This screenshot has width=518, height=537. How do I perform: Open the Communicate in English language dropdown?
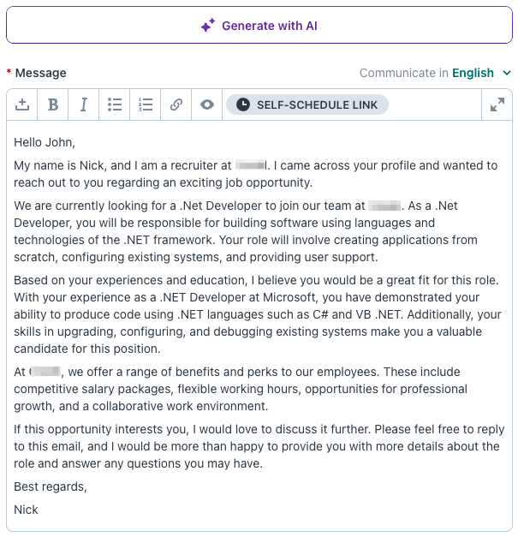pyautogui.click(x=435, y=73)
